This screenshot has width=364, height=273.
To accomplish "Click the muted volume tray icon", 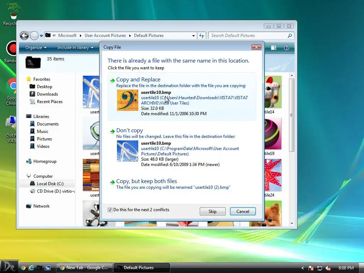I will 328,268.
